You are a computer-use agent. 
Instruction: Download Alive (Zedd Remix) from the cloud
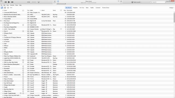(23, 73)
